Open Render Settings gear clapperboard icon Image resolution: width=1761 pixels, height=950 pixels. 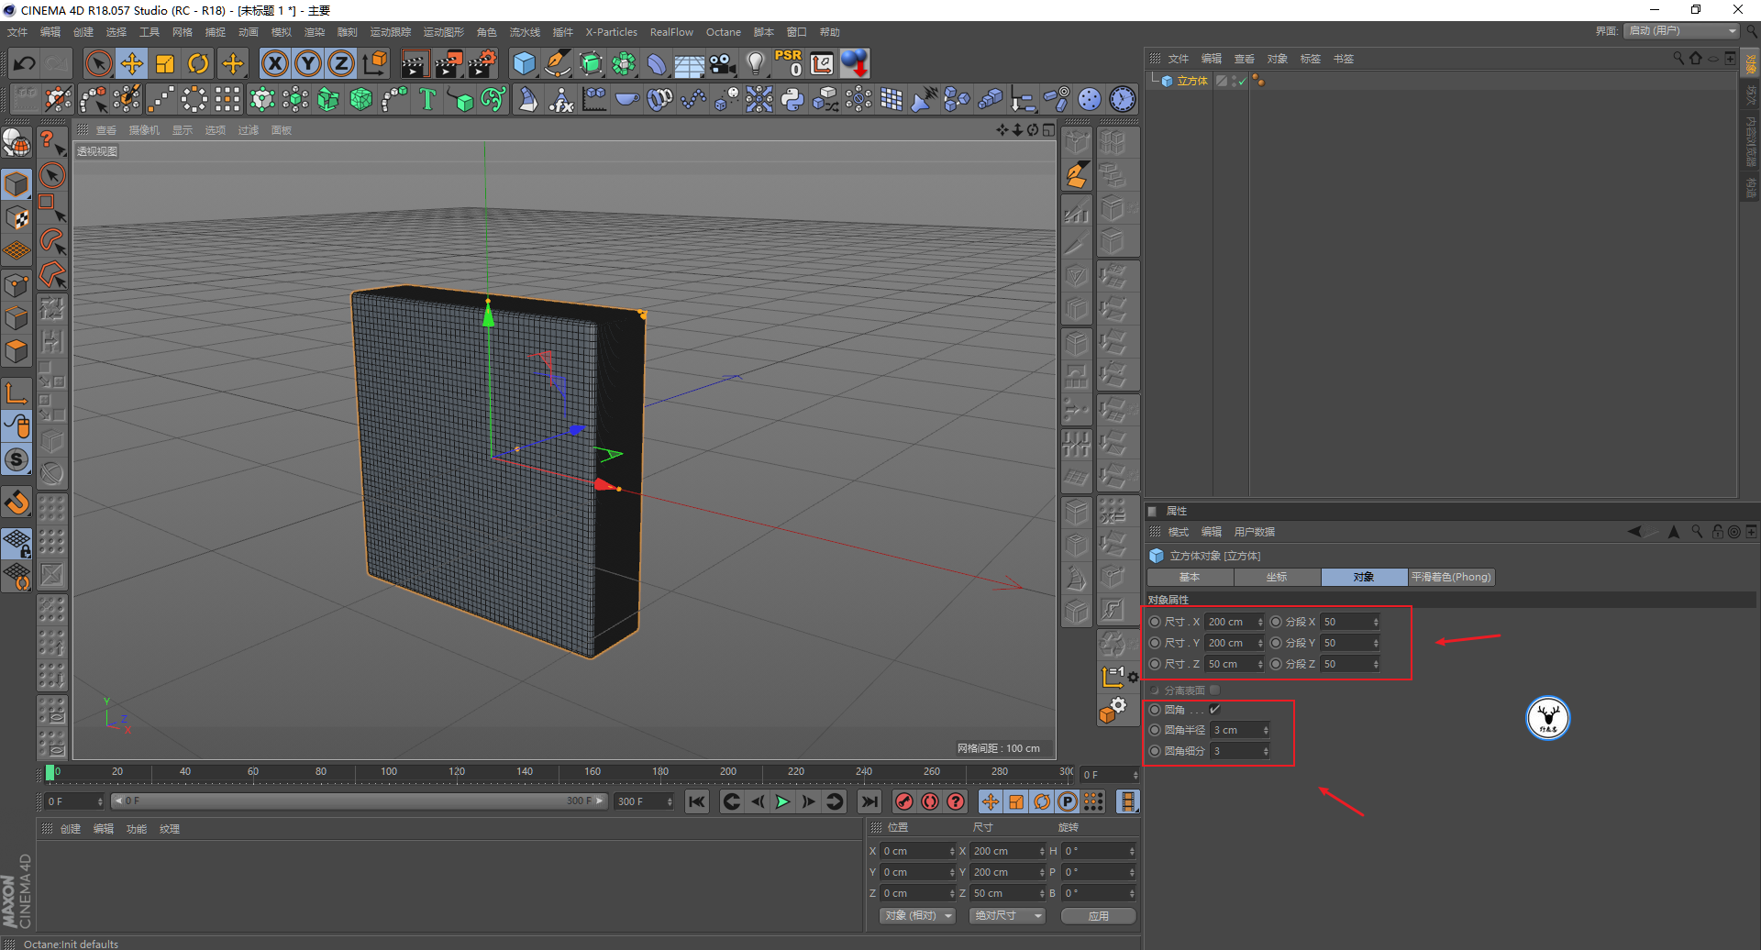coord(482,63)
